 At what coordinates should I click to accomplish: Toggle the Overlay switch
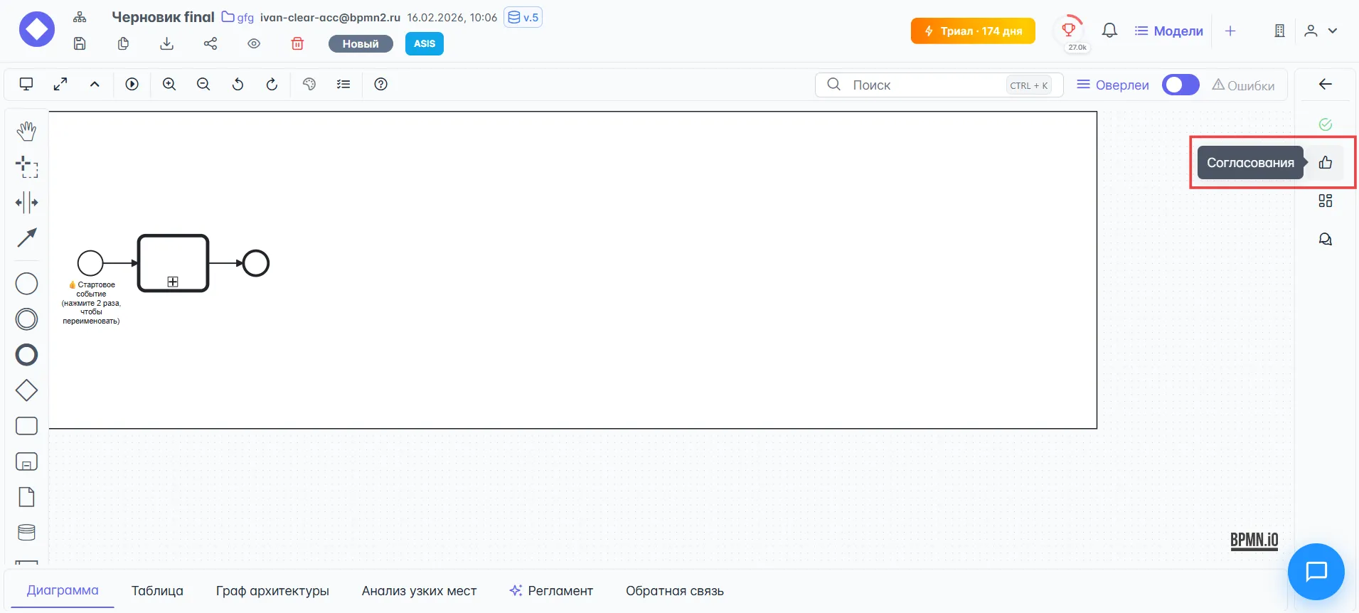pyautogui.click(x=1180, y=85)
